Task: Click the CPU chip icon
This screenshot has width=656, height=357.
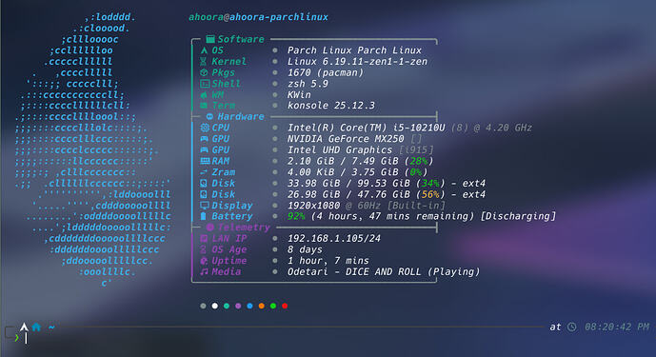Action: coord(205,128)
